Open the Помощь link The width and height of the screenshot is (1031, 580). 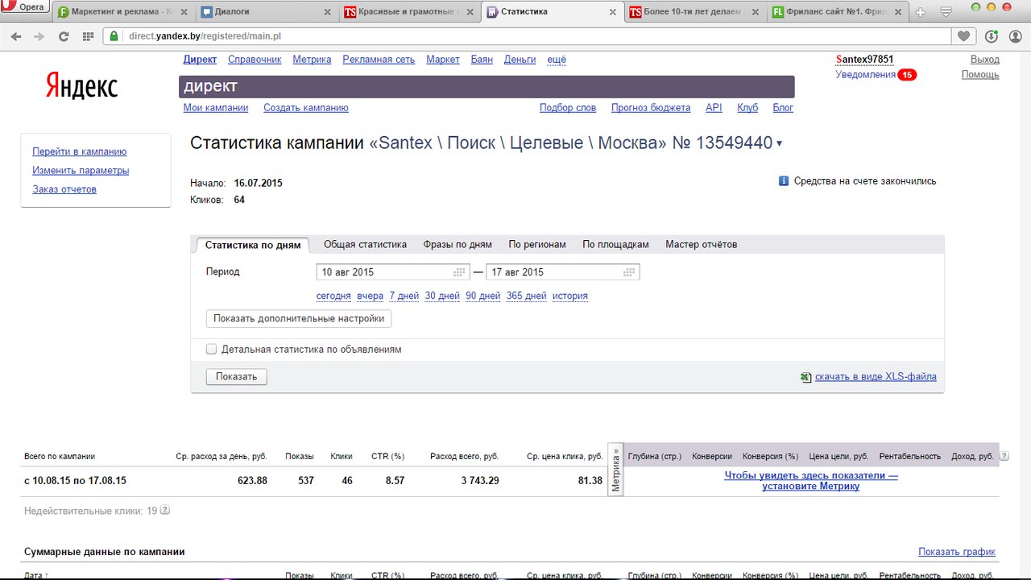pyautogui.click(x=980, y=75)
